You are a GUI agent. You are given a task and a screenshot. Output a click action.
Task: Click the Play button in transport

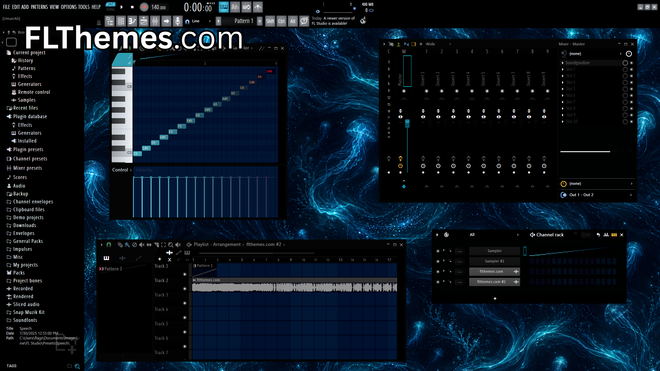[121, 7]
